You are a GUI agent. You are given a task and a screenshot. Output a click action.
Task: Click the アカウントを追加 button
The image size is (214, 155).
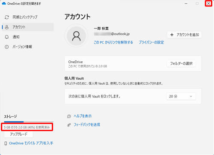click(x=184, y=35)
